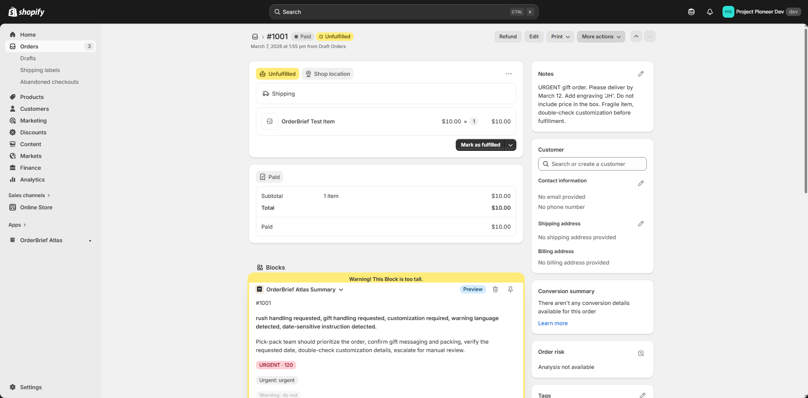Click the Order risk analysis icon
808x398 pixels.
pyautogui.click(x=641, y=353)
